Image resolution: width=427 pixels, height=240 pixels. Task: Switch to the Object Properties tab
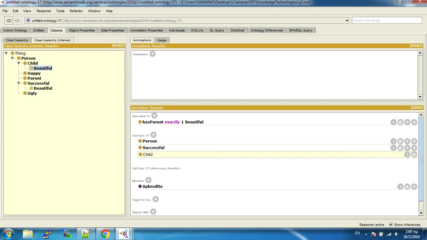82,30
